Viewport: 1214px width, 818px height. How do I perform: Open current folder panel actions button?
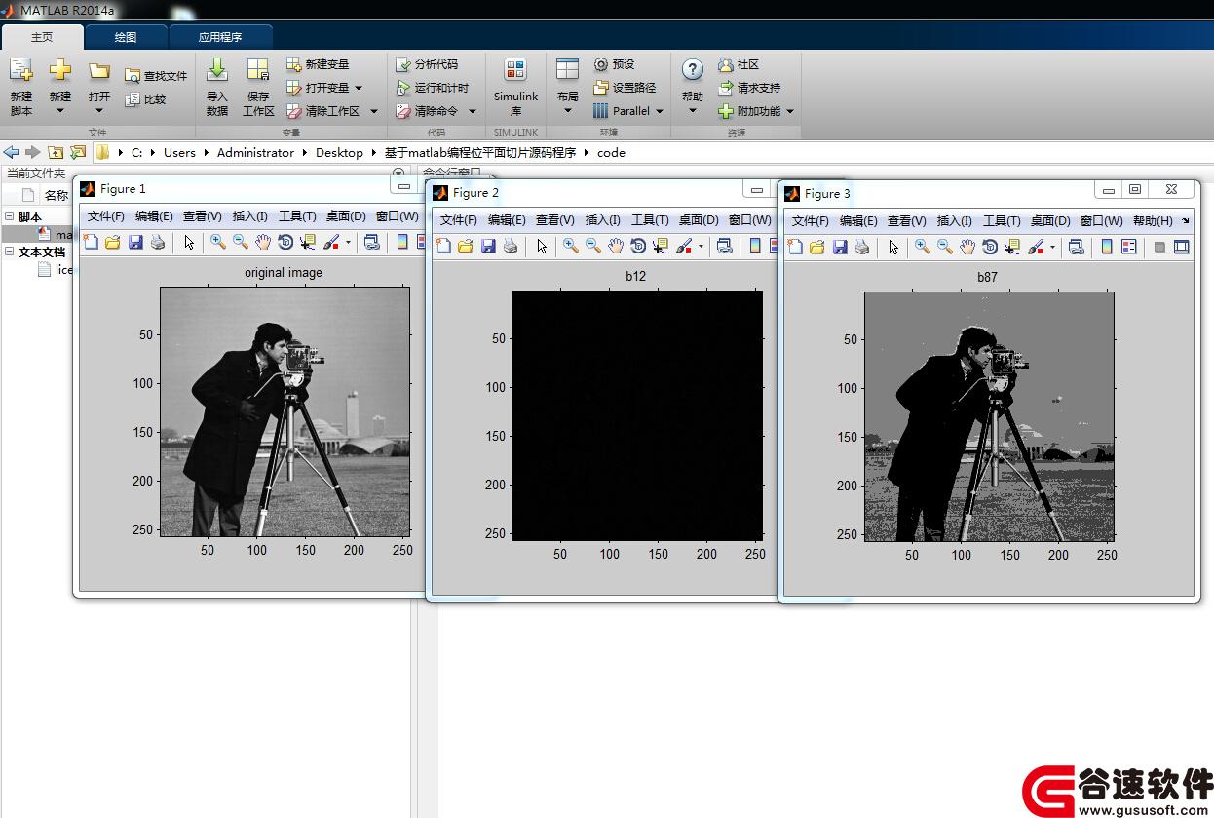tap(398, 173)
